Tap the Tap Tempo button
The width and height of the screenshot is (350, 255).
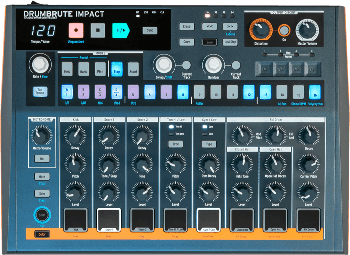pos(40,91)
